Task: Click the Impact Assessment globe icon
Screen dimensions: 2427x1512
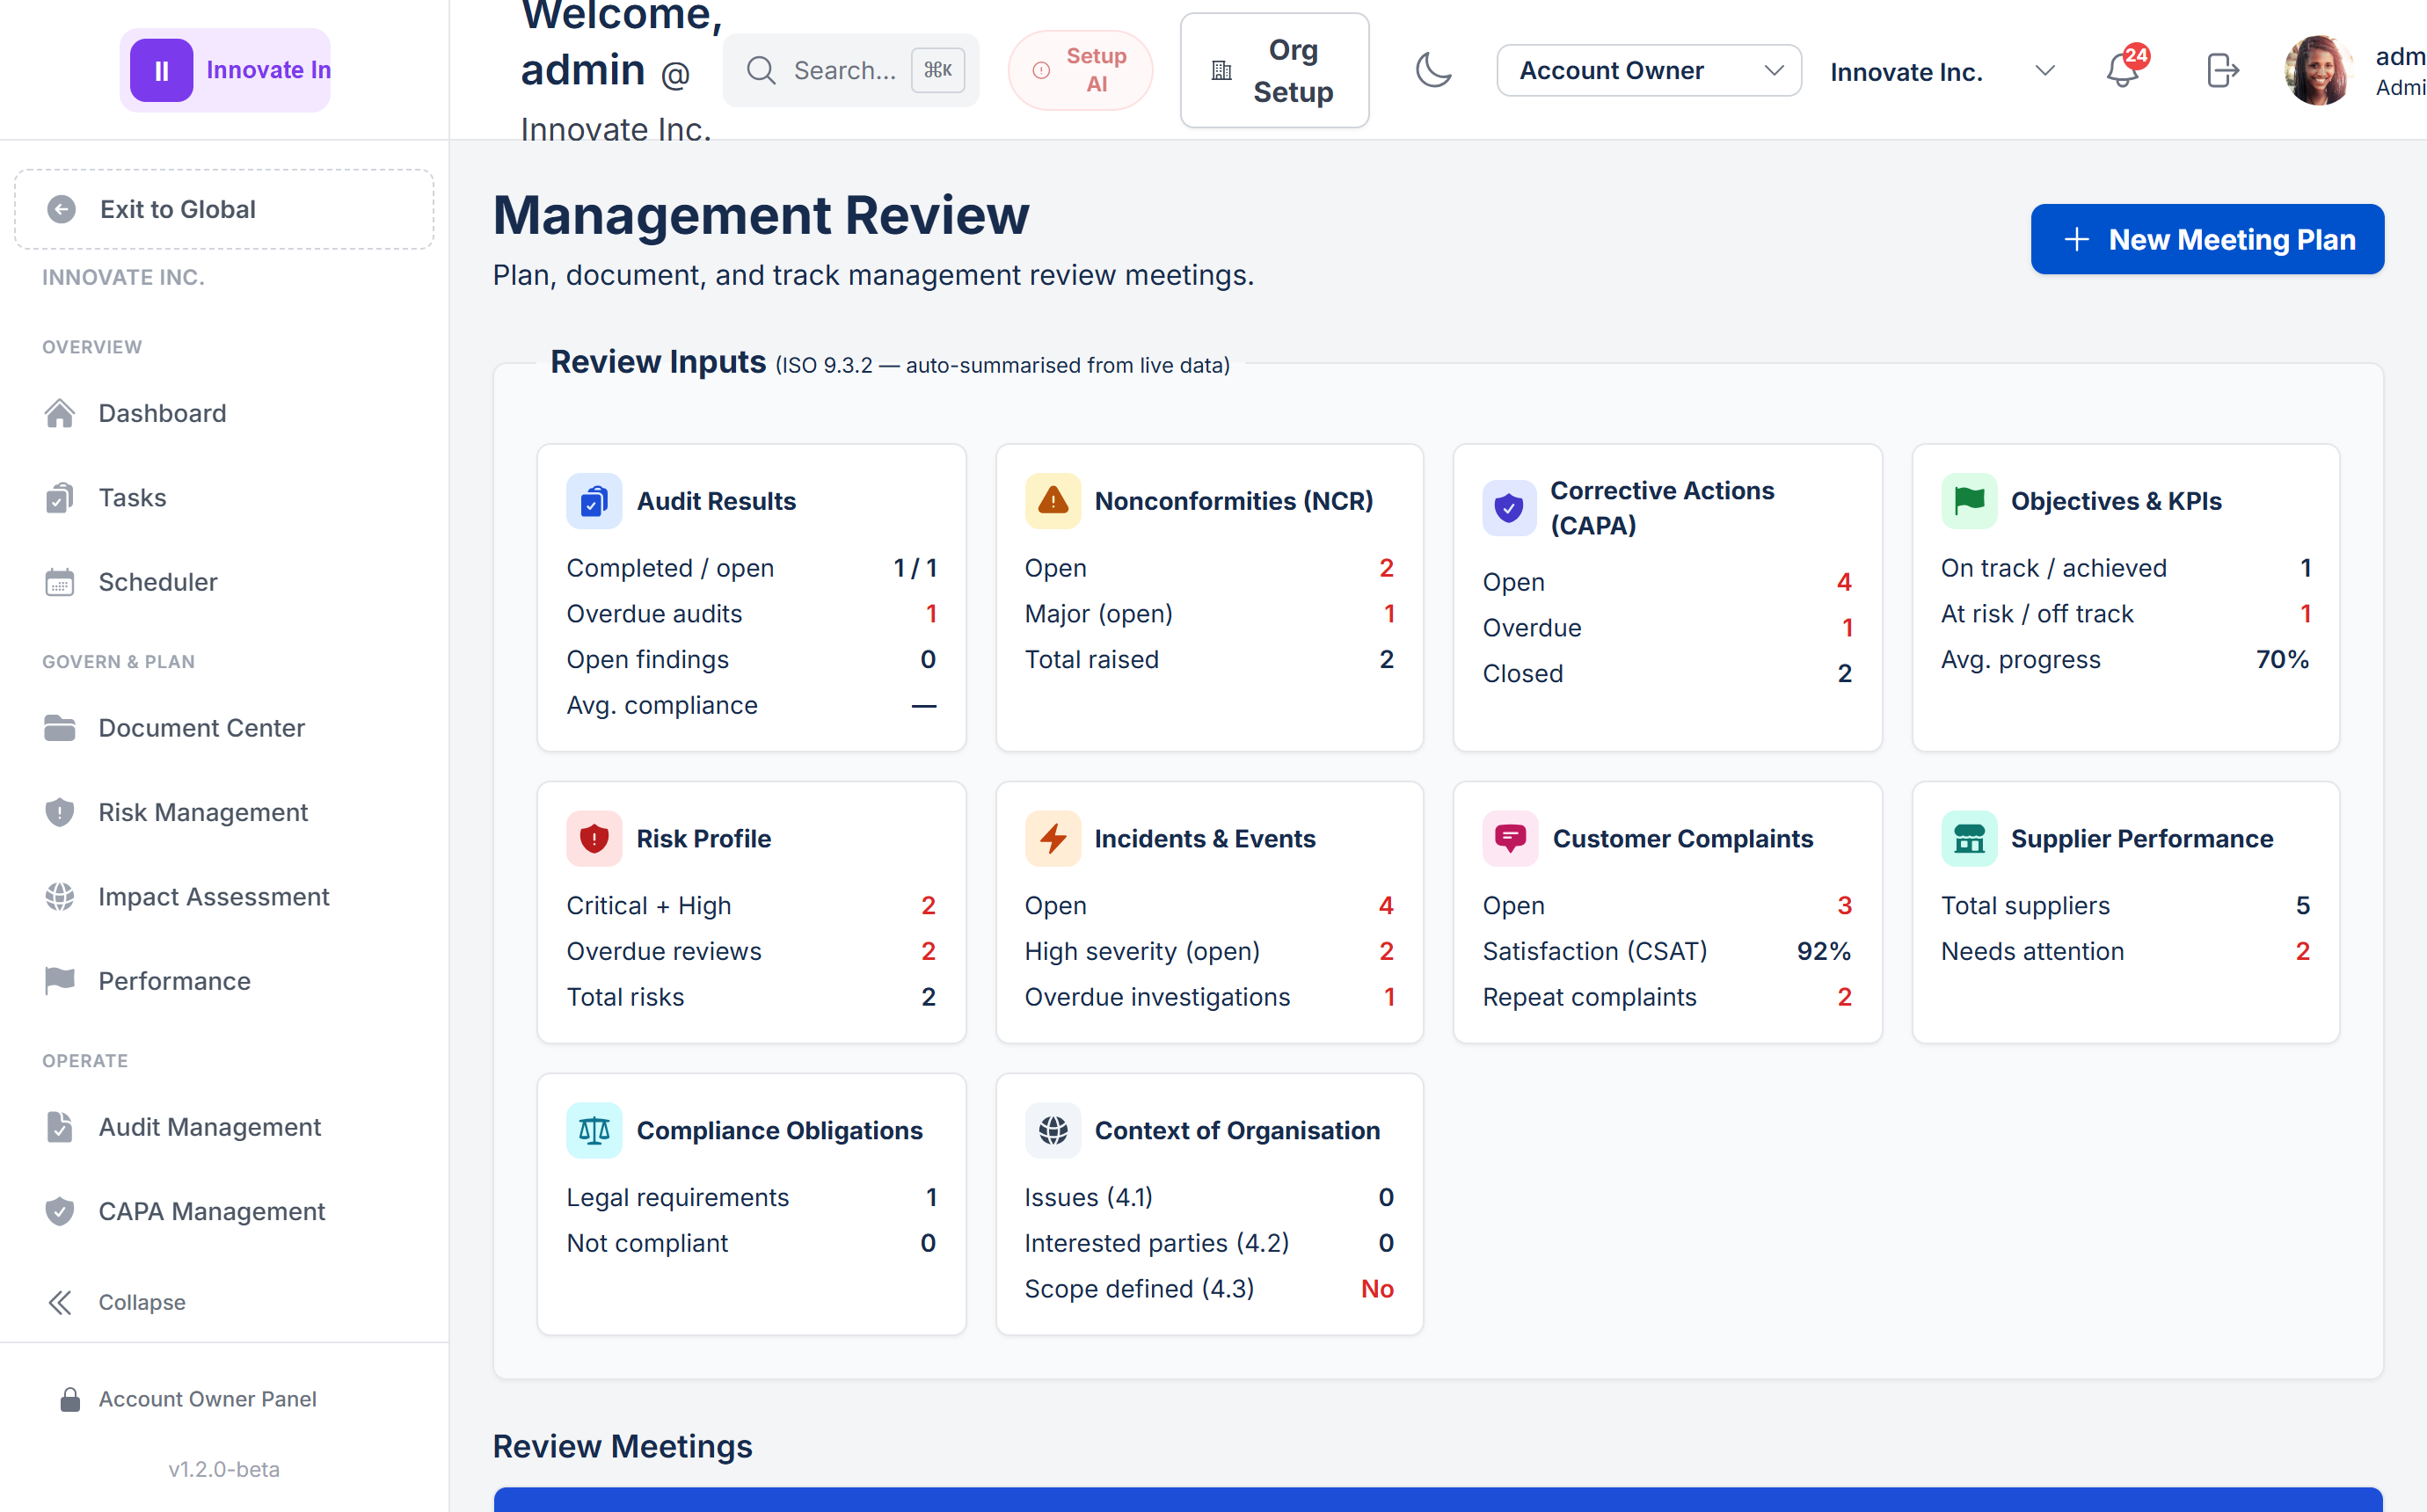Action: pyautogui.click(x=60, y=897)
